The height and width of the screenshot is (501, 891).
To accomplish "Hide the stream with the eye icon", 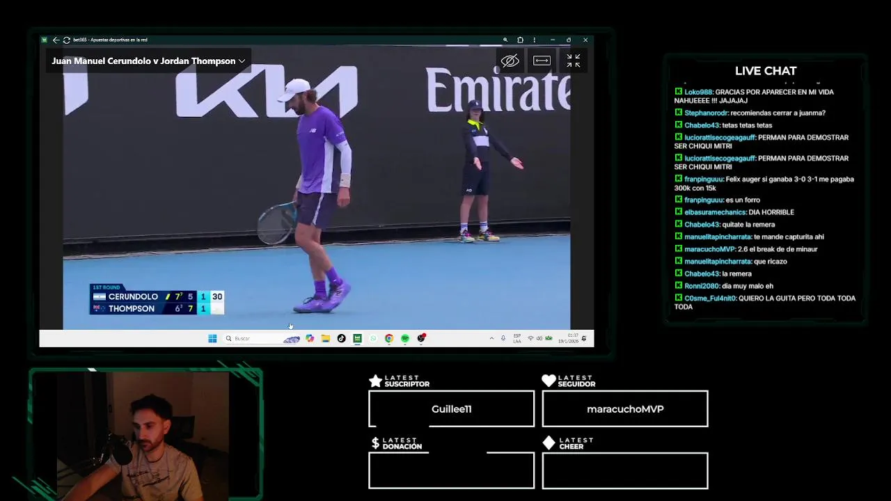I will coord(510,61).
